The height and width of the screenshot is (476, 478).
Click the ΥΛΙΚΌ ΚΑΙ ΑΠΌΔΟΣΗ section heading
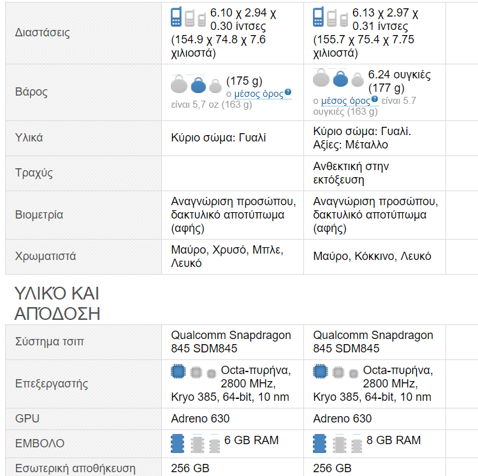tap(57, 303)
